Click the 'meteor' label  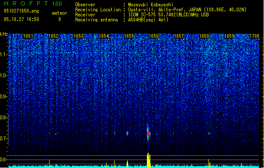coord(60,13)
